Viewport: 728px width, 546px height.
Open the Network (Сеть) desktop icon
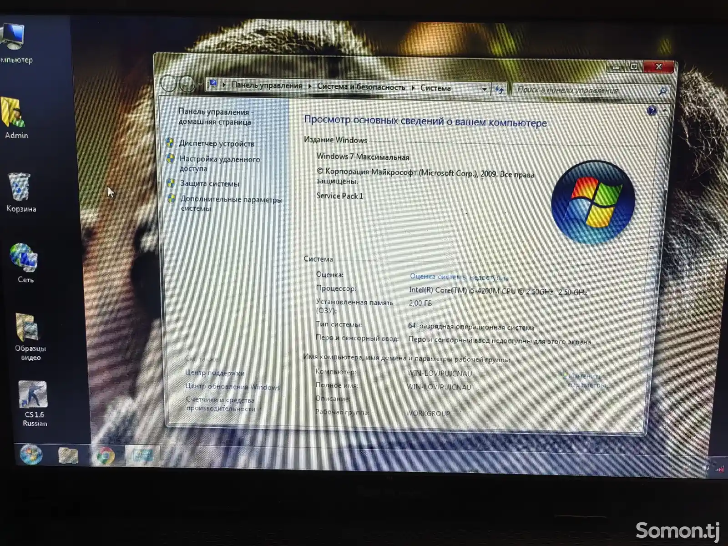(25, 263)
